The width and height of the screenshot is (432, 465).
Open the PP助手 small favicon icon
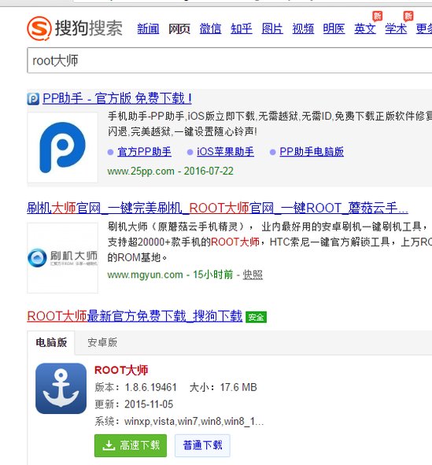pyautogui.click(x=33, y=99)
